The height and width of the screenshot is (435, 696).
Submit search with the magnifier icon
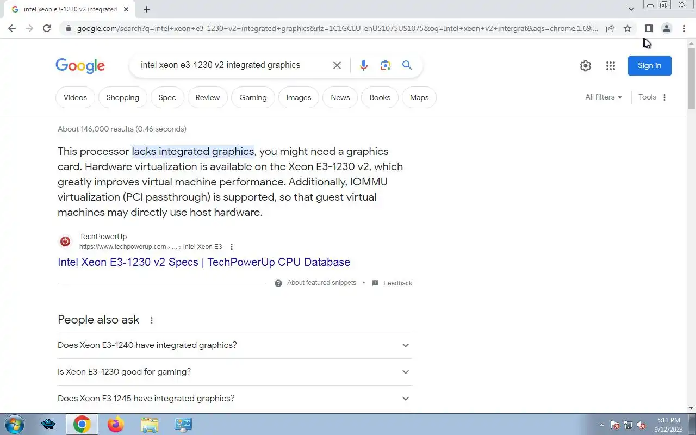coord(407,65)
